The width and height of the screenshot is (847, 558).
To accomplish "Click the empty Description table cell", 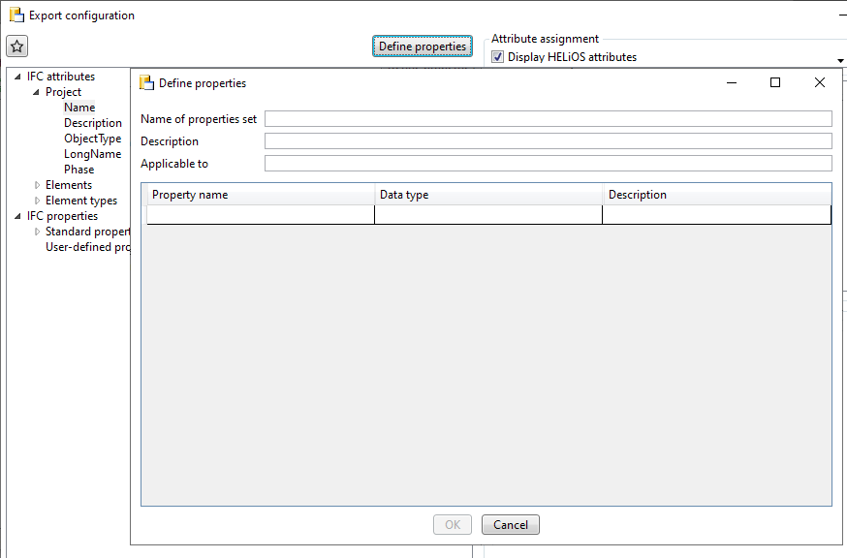I will click(x=716, y=214).
